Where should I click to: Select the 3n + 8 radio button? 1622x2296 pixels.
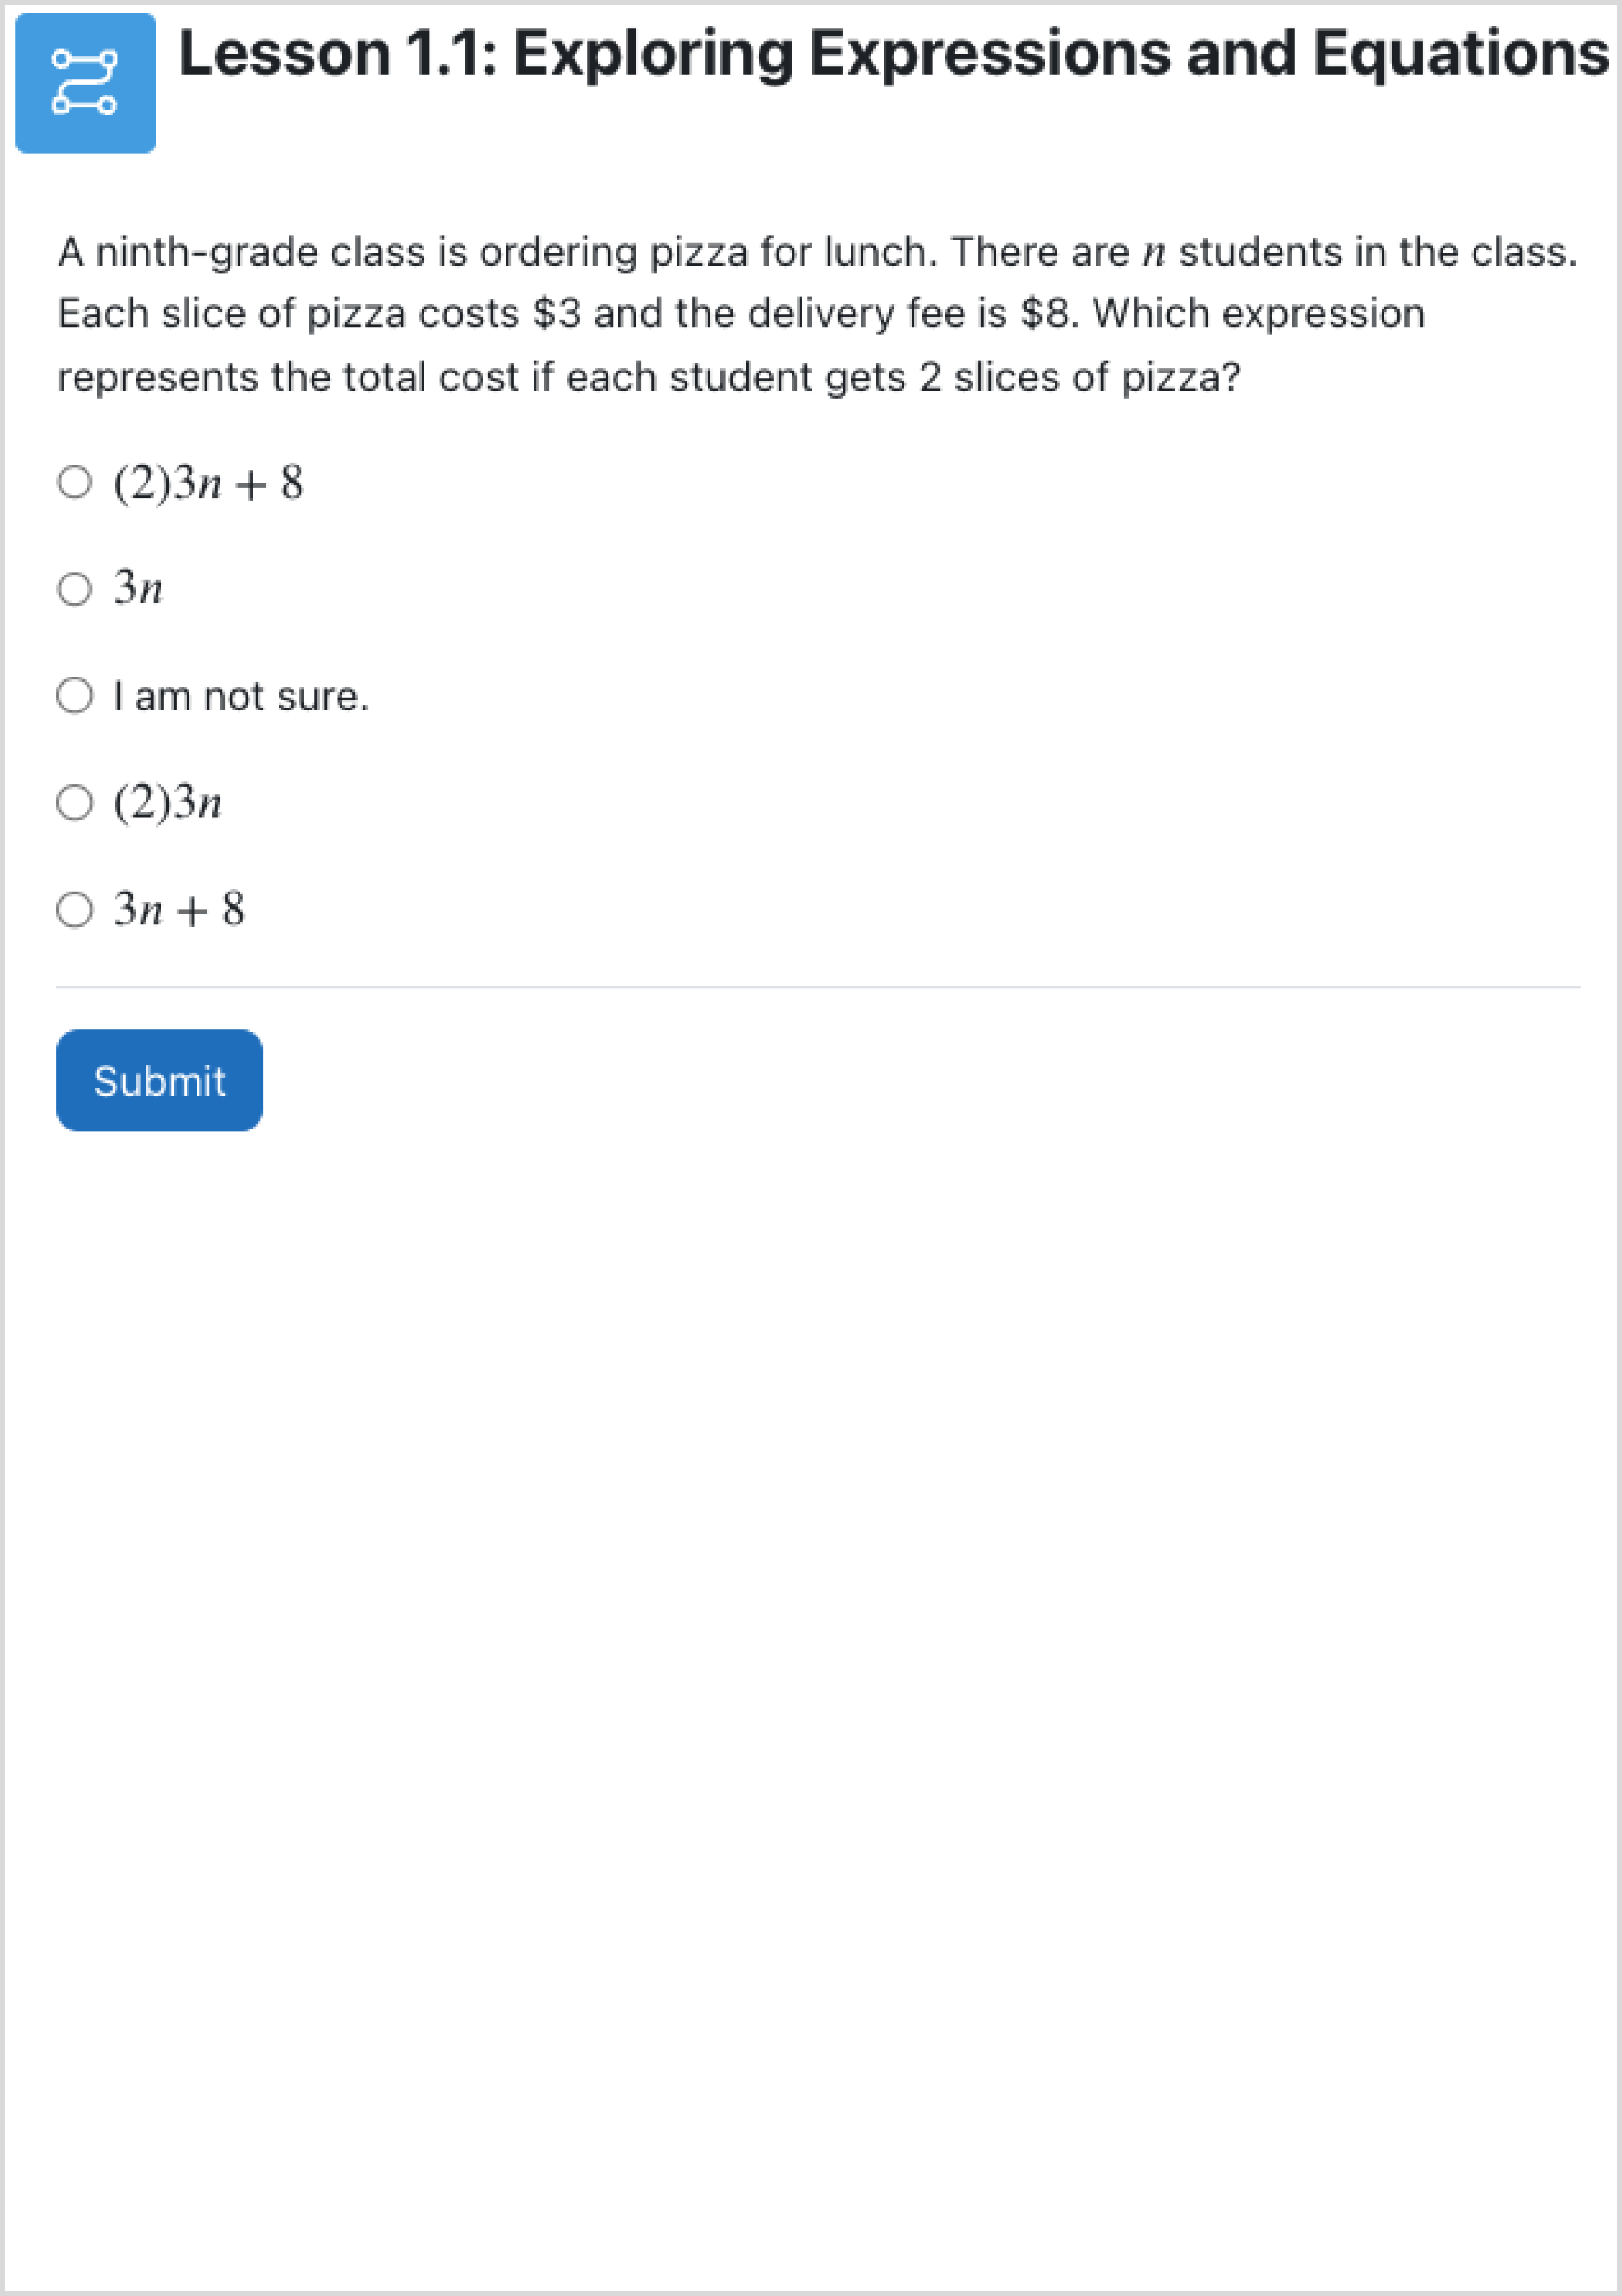pos(75,909)
